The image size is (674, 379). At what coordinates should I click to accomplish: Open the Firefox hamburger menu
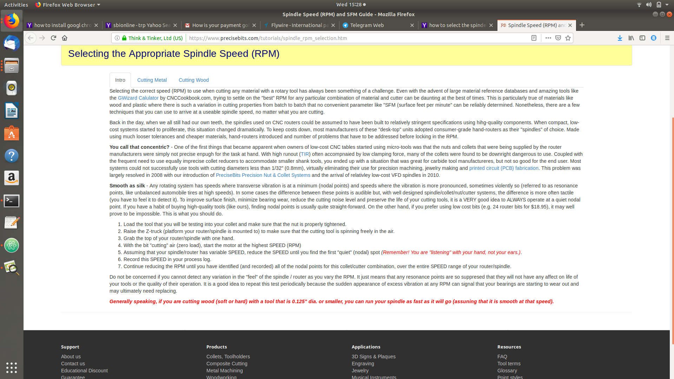pos(667,38)
